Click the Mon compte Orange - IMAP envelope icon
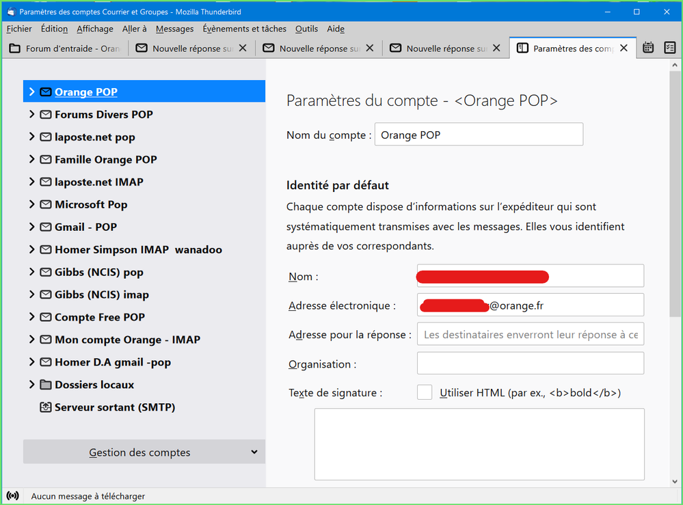Screen dimensions: 683x505 pos(46,340)
